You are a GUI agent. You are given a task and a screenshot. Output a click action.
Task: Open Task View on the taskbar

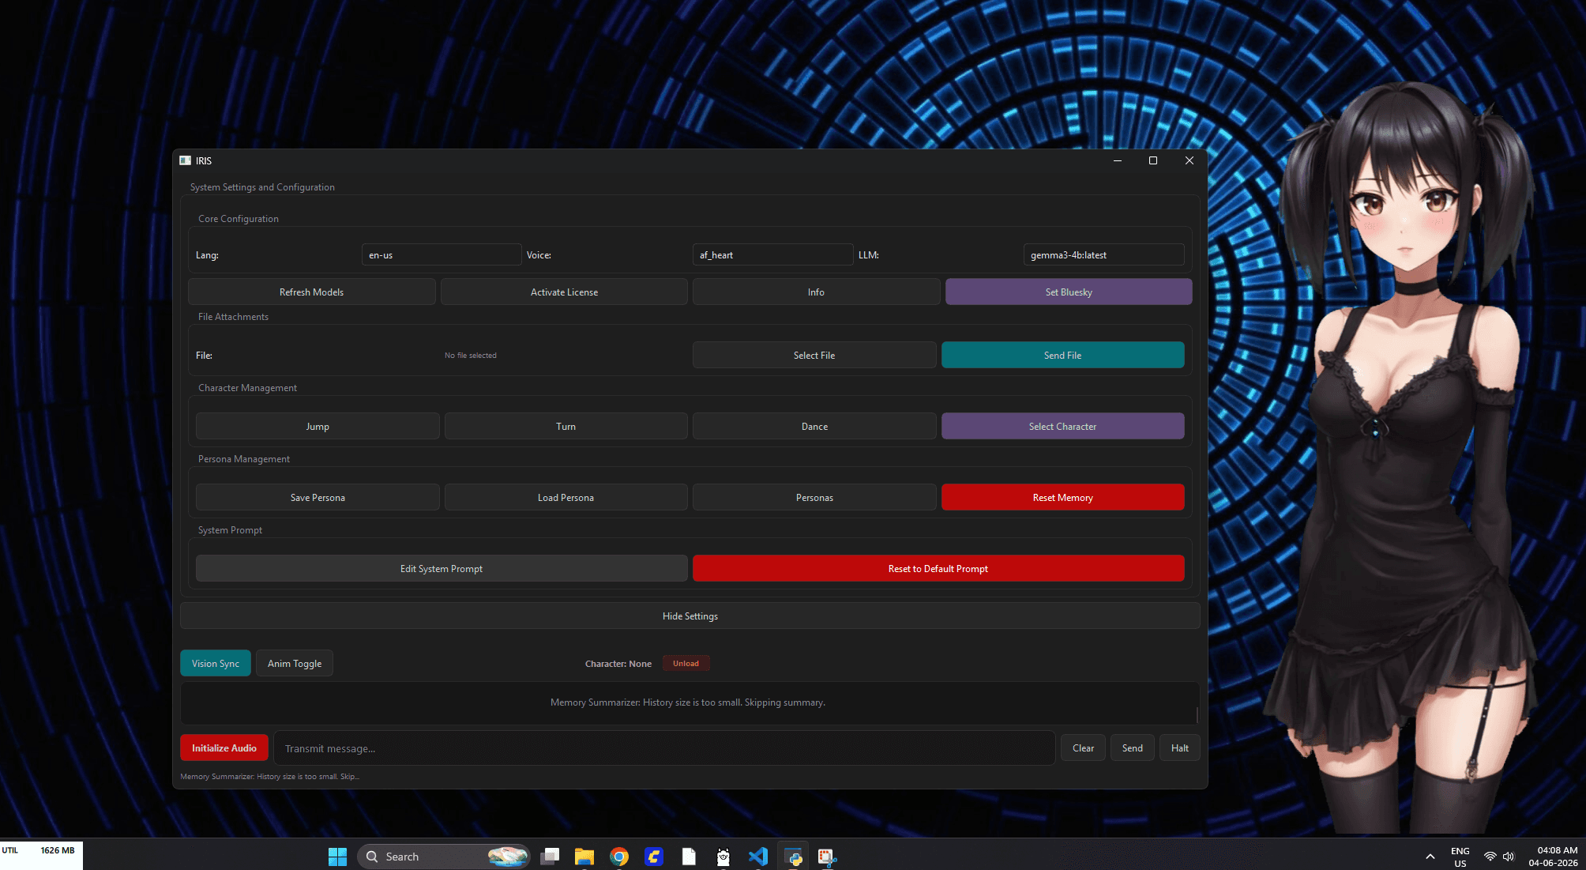[x=551, y=857]
